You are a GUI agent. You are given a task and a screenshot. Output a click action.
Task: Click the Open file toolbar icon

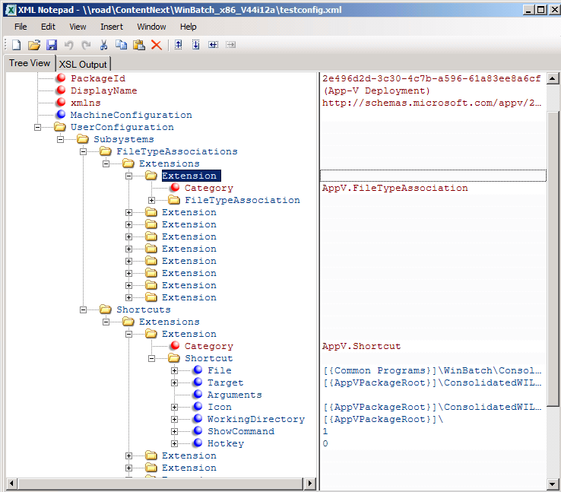click(x=34, y=45)
